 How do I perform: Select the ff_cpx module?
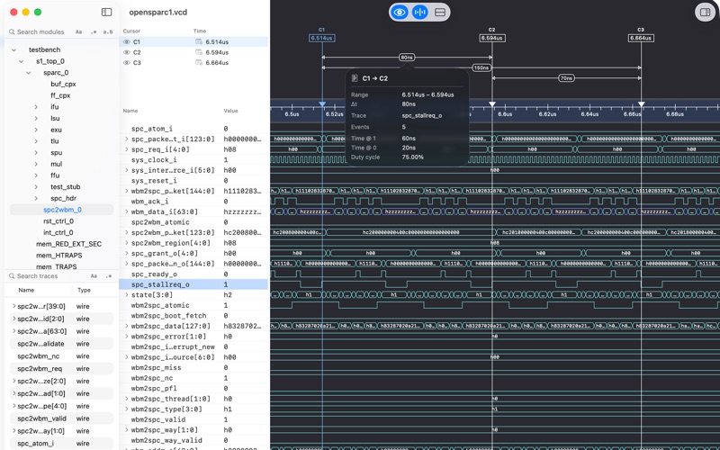point(60,95)
